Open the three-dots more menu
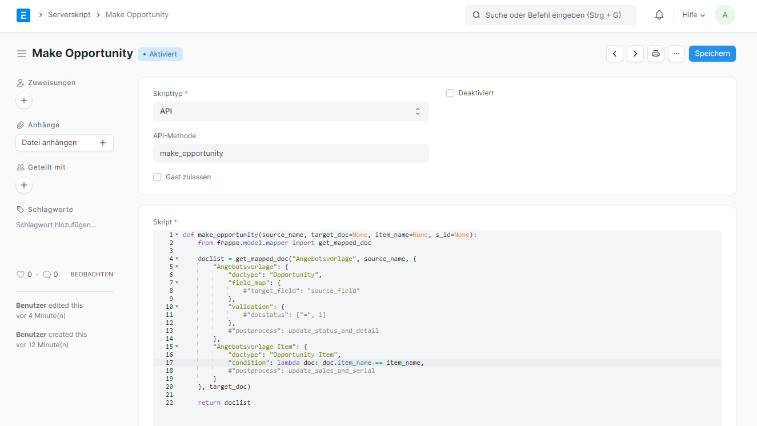The height and width of the screenshot is (426, 757). pos(676,54)
